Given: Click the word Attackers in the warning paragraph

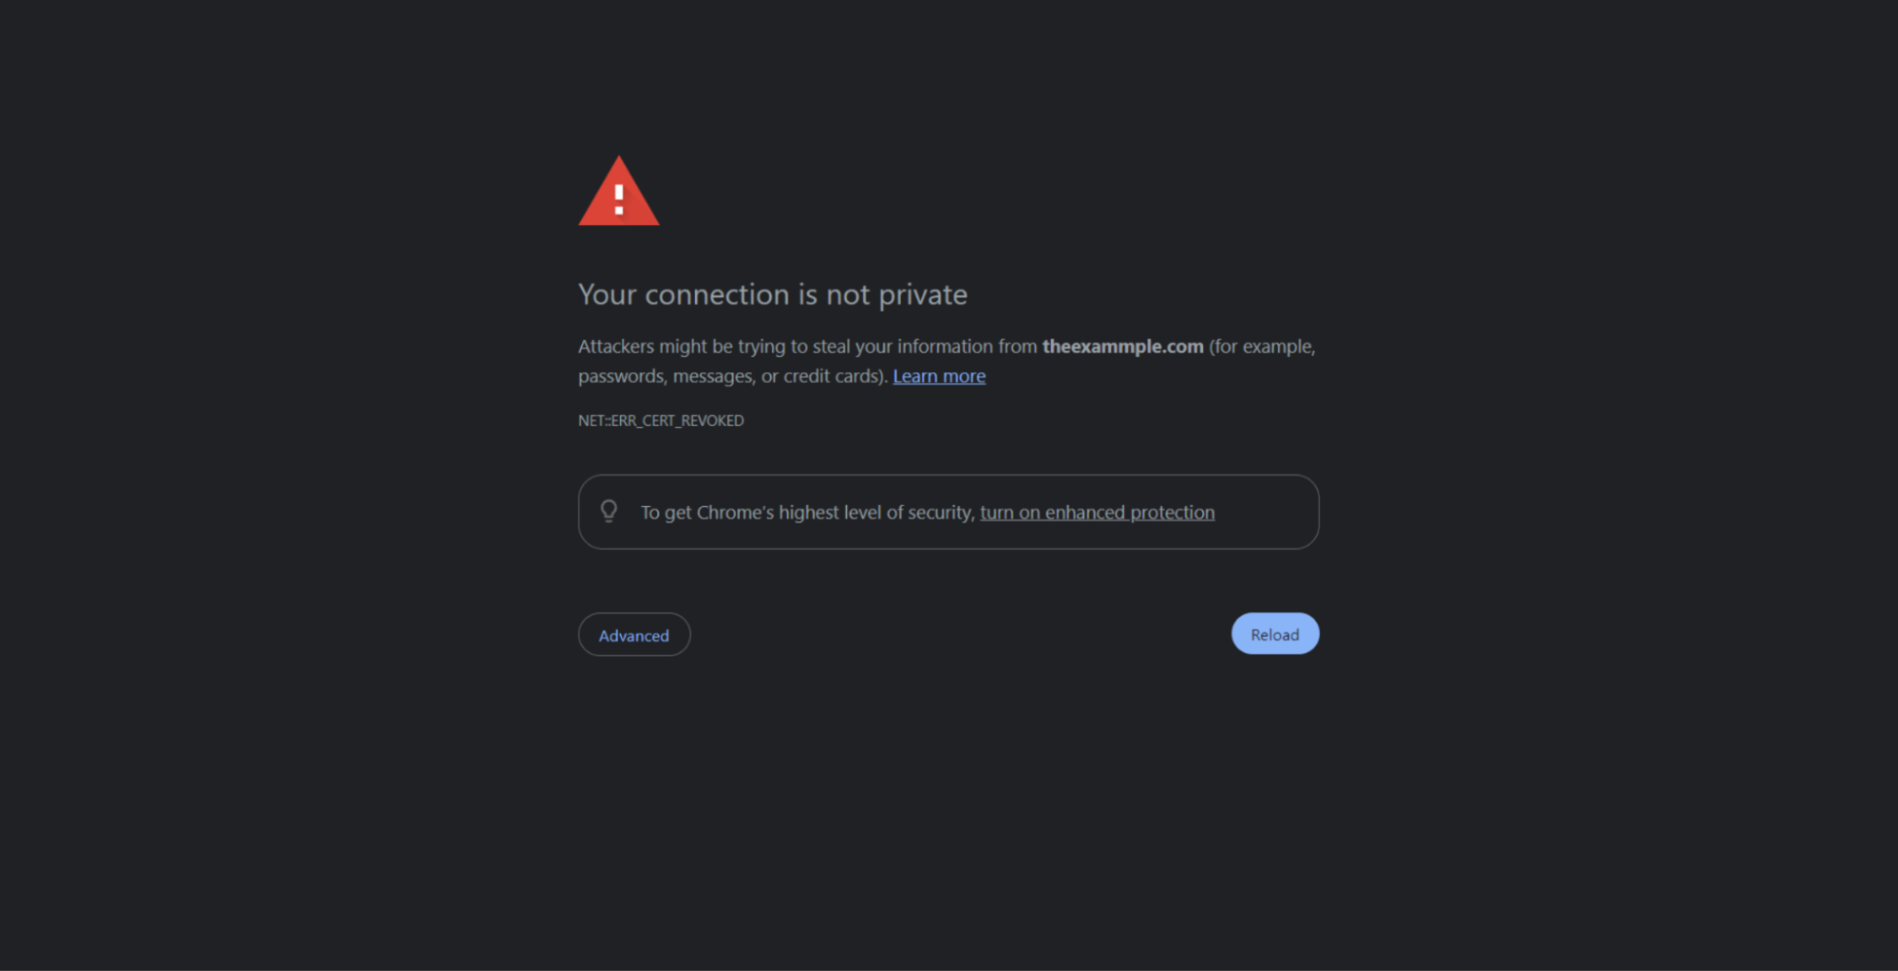Looking at the screenshot, I should coord(616,346).
